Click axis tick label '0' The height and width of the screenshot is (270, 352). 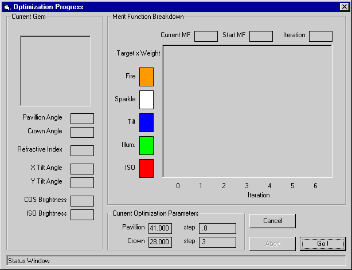tap(178, 186)
